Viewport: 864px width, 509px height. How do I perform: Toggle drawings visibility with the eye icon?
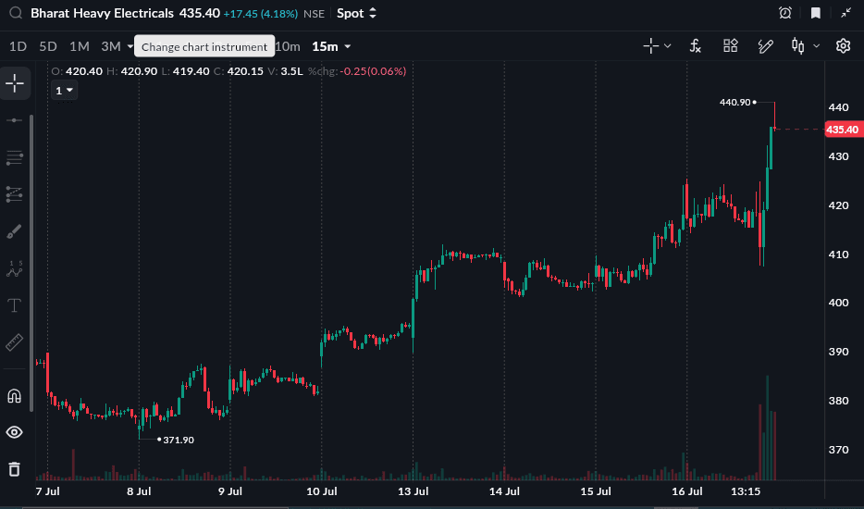tap(14, 432)
